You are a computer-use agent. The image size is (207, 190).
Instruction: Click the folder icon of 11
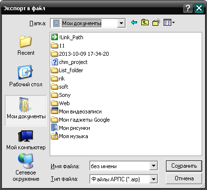55,46
